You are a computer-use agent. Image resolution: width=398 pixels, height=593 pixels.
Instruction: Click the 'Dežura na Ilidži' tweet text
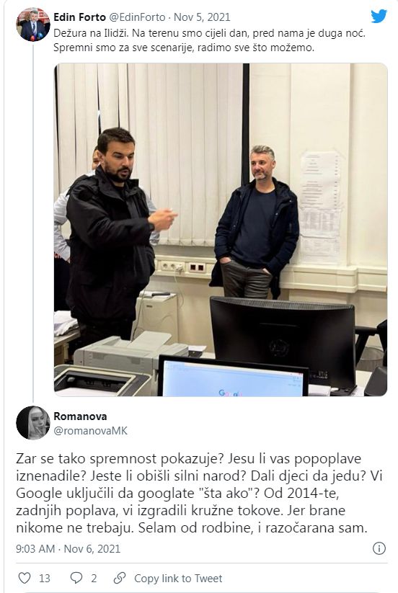pos(210,40)
